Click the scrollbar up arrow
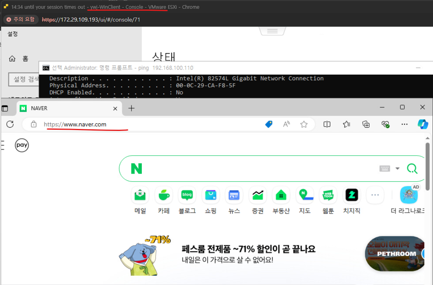The width and height of the screenshot is (433, 285). 427,138
